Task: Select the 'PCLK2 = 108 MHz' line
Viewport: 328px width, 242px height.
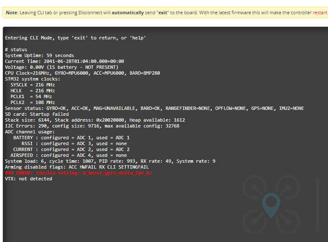Action: pos(33,102)
